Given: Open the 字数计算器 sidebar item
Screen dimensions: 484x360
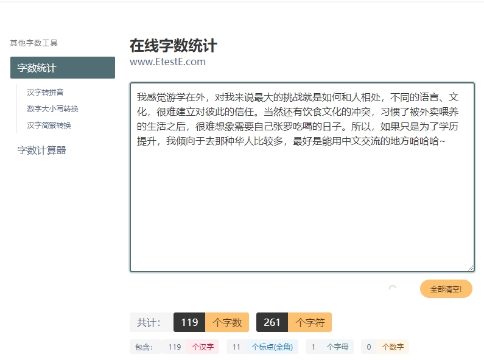Looking at the screenshot, I should [x=41, y=150].
